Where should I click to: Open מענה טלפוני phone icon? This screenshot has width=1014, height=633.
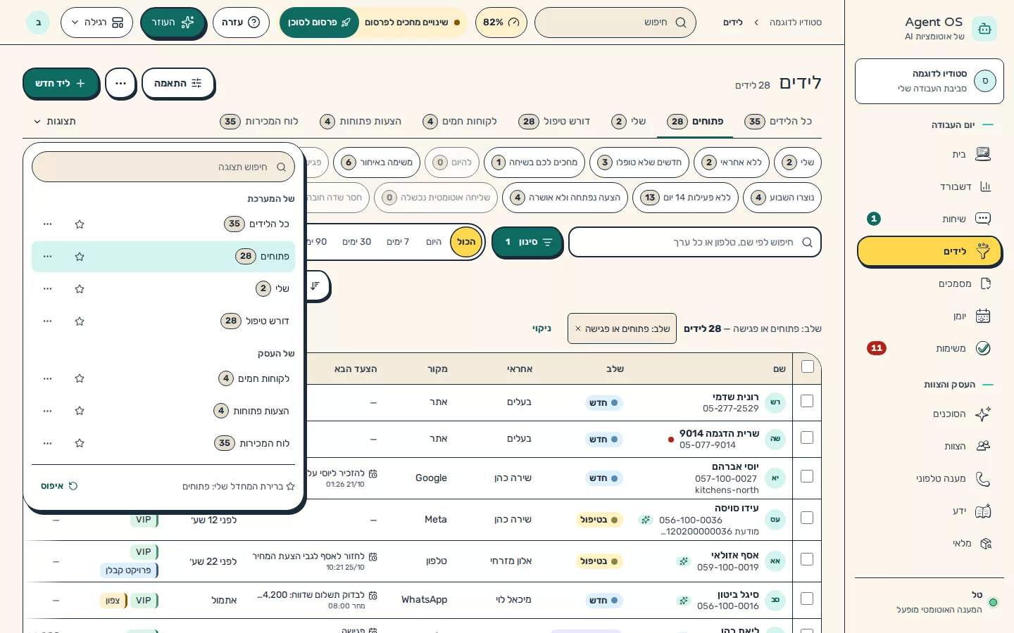click(x=983, y=478)
